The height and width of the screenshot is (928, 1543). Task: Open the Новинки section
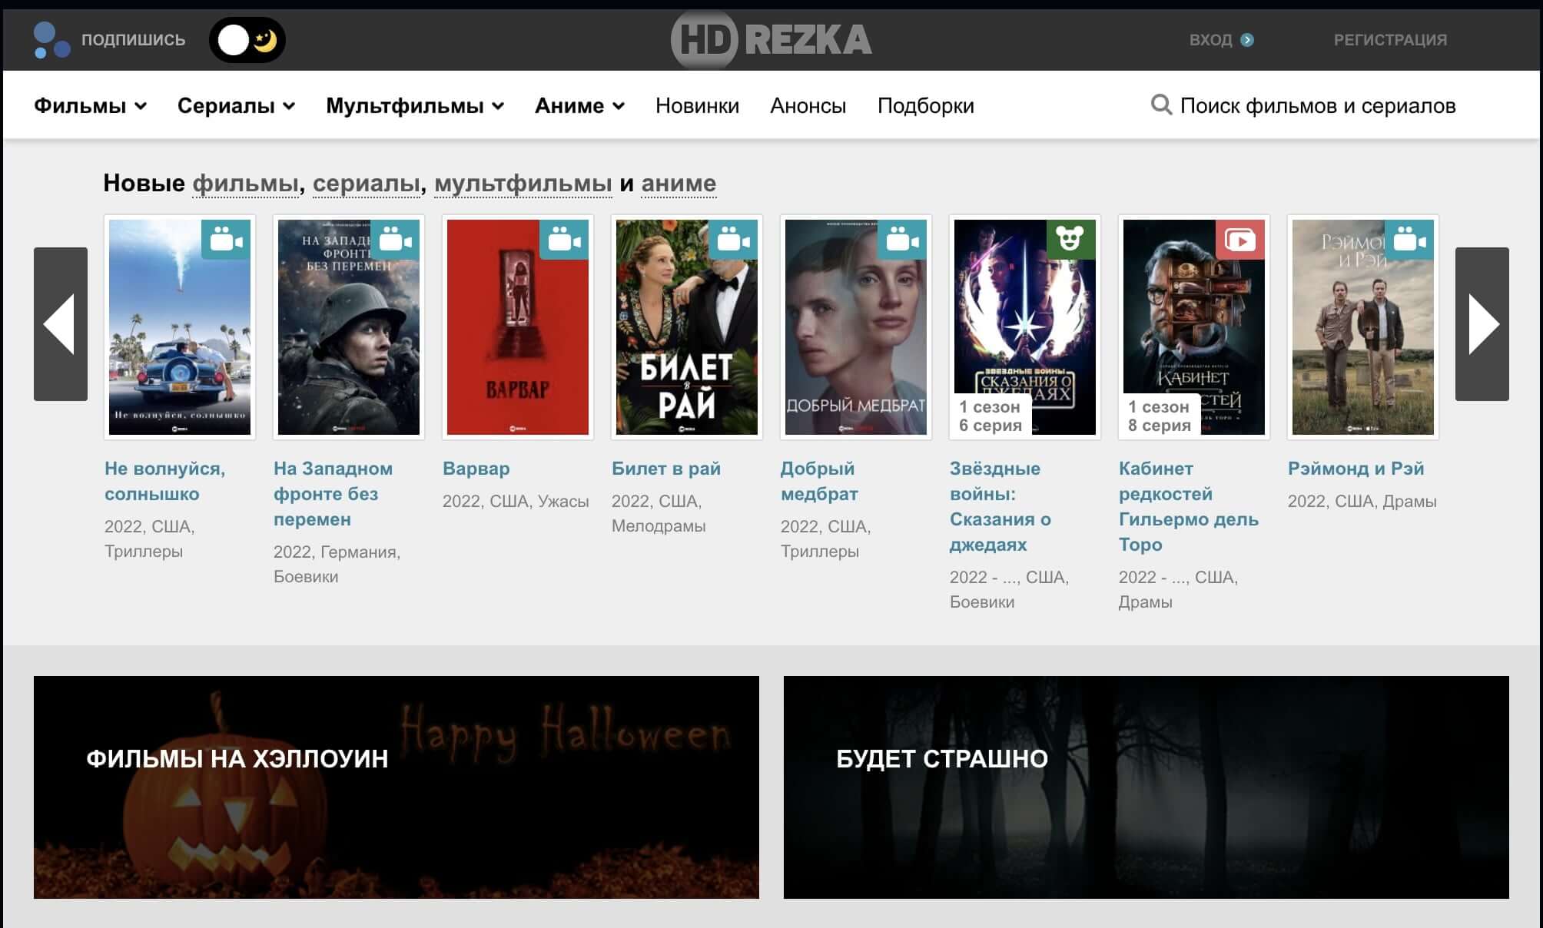pyautogui.click(x=696, y=105)
